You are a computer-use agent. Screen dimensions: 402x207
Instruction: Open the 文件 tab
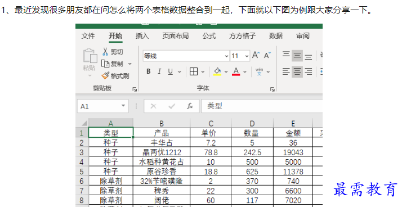click(x=88, y=36)
